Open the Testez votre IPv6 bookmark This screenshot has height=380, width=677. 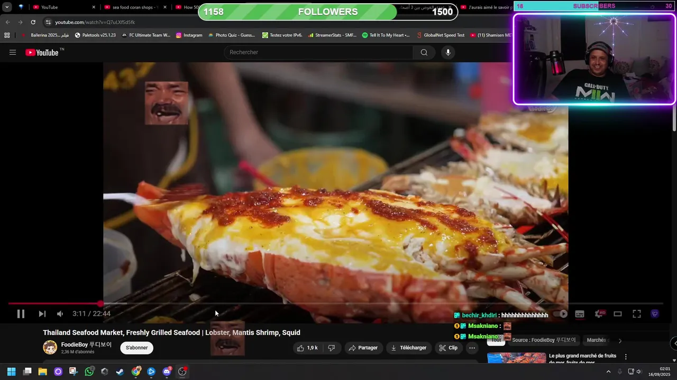(282, 35)
